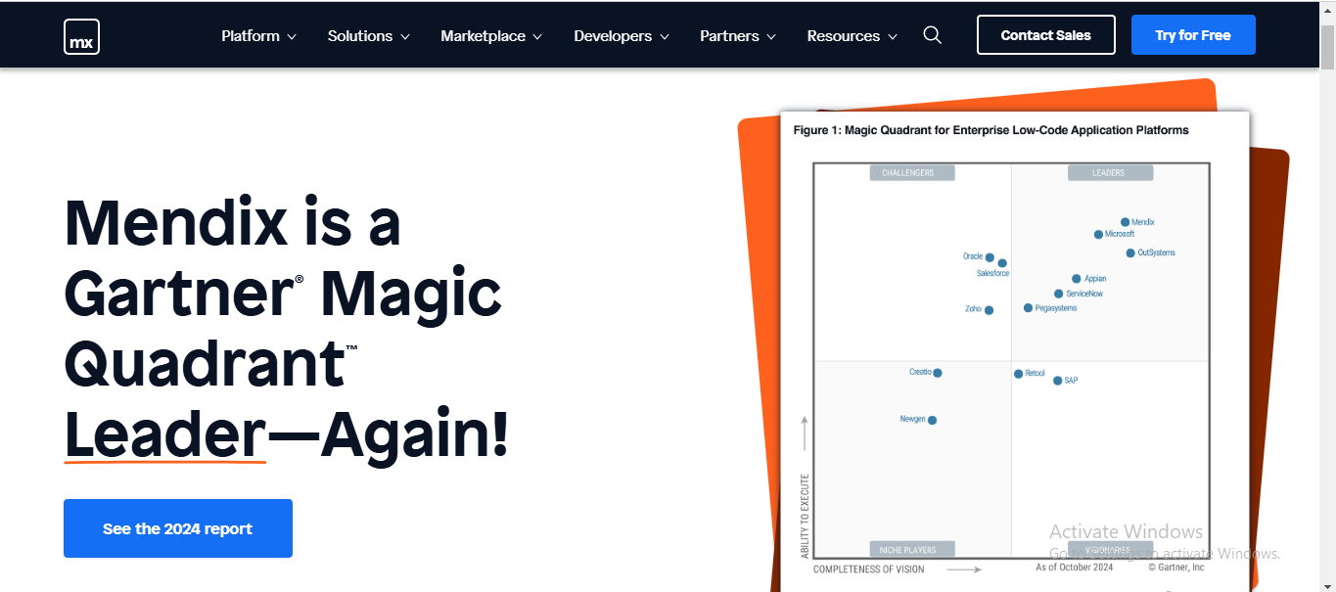1336x592 pixels.
Task: Expand the Marketplace chevron arrow
Action: click(x=537, y=37)
